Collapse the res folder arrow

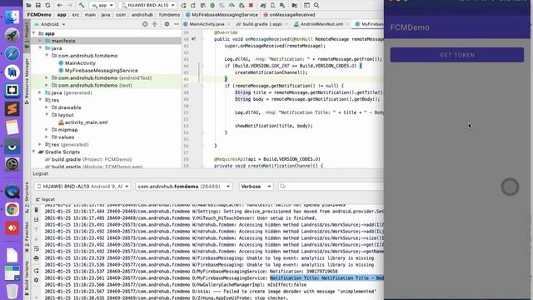tap(40, 100)
